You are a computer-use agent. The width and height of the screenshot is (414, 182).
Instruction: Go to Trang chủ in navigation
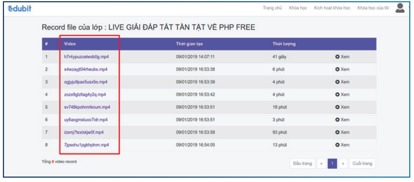click(x=272, y=8)
